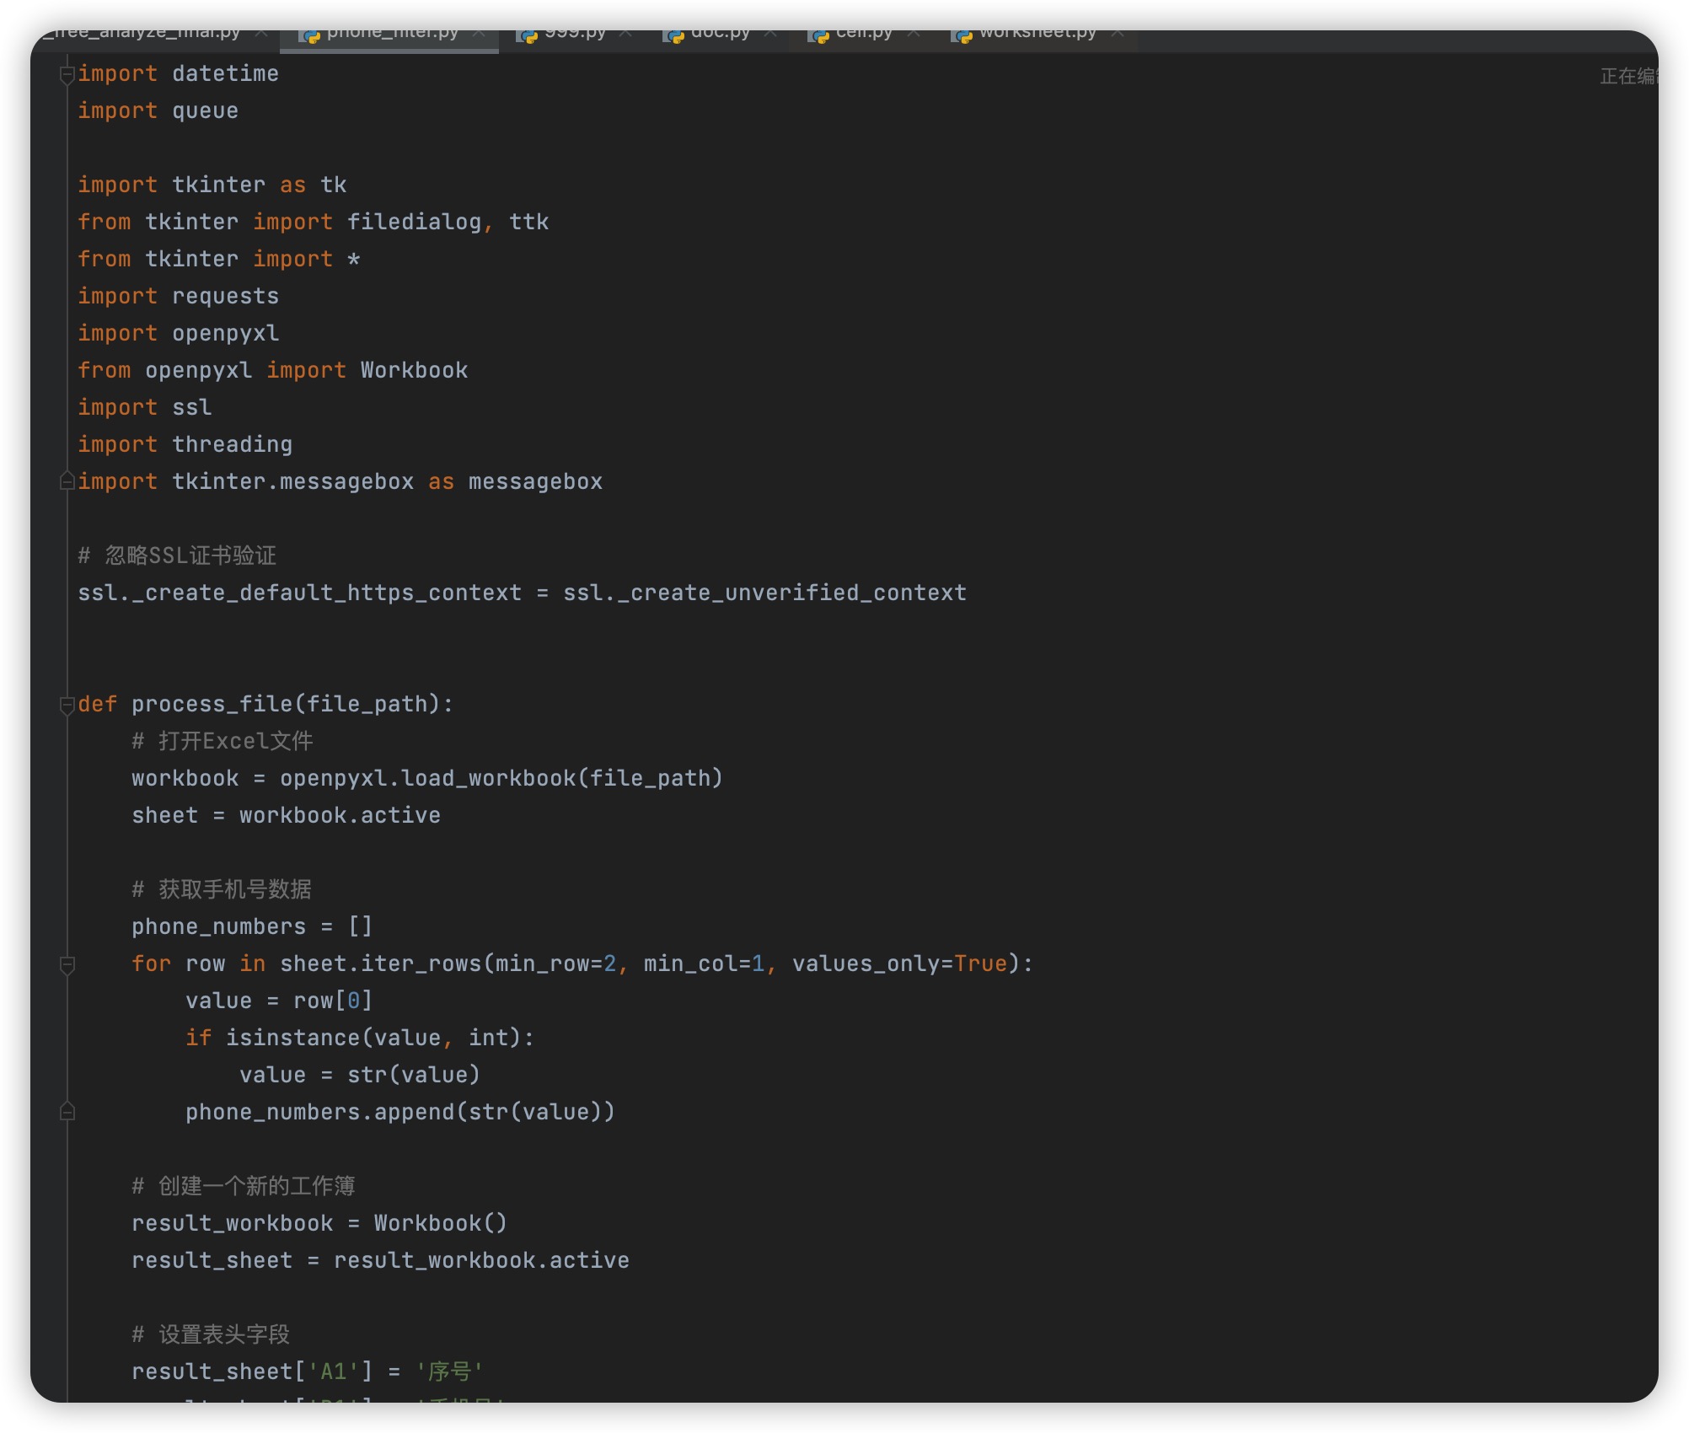Click 'phone_numbers = []' line
This screenshot has height=1433, width=1689.
[252, 927]
